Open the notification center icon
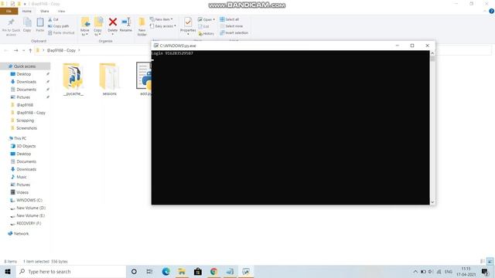The height and width of the screenshot is (278, 495). [485, 272]
